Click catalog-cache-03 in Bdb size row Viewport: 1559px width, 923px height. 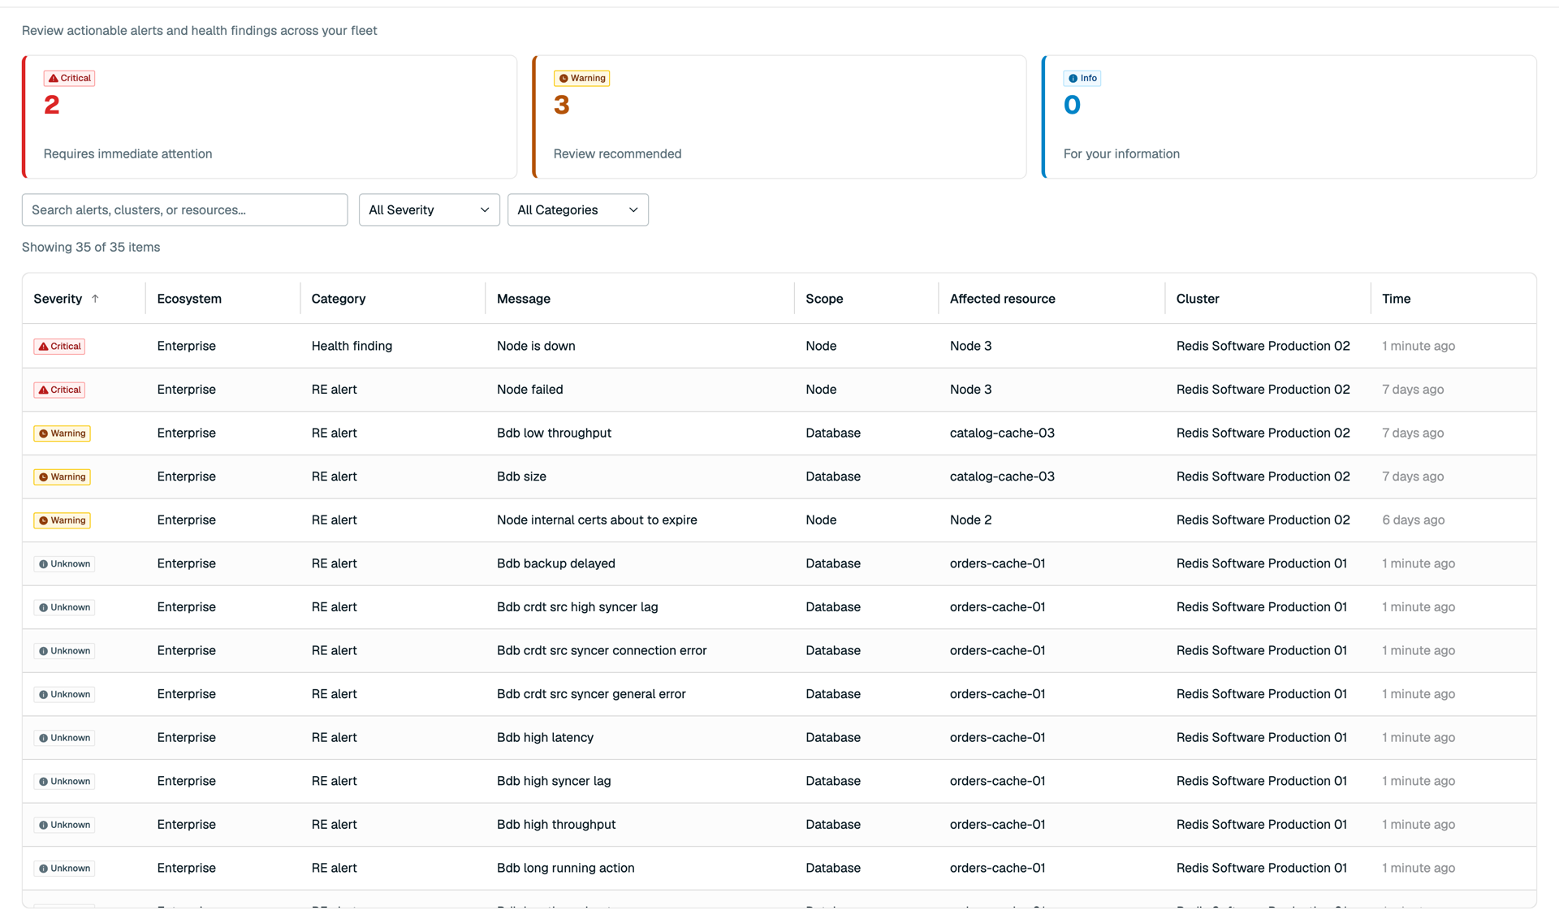(x=1002, y=477)
